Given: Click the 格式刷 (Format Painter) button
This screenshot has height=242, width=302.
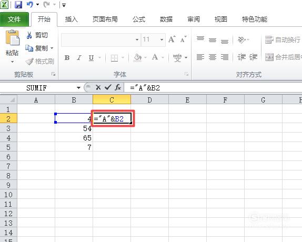Looking at the screenshot, I should [40, 62].
